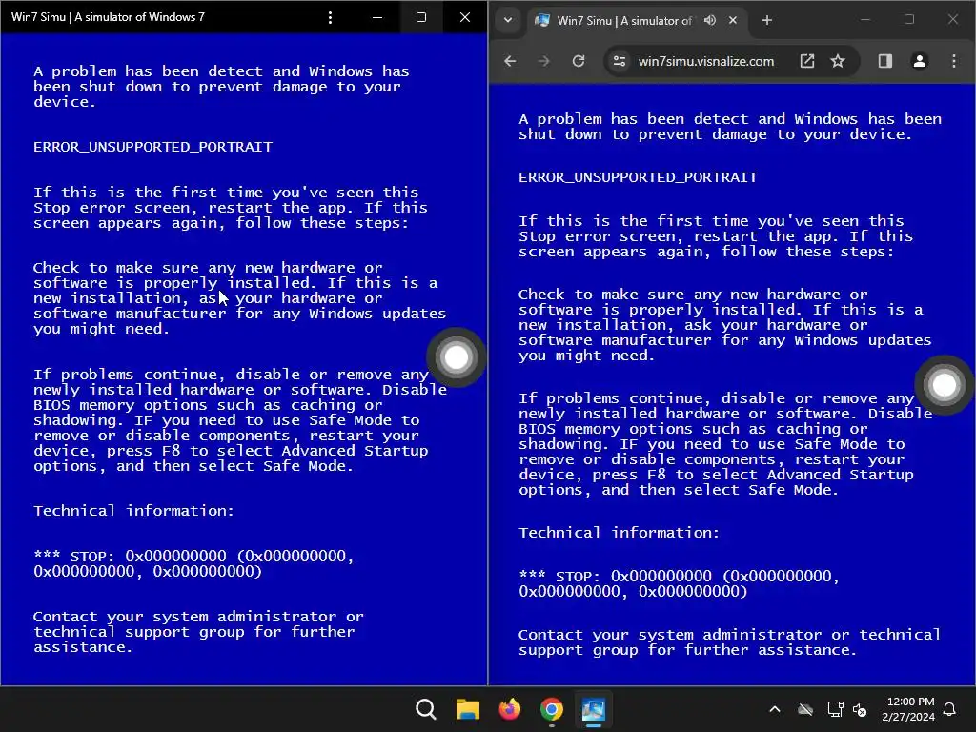Close the Win7 Simu app window

[x=465, y=17]
